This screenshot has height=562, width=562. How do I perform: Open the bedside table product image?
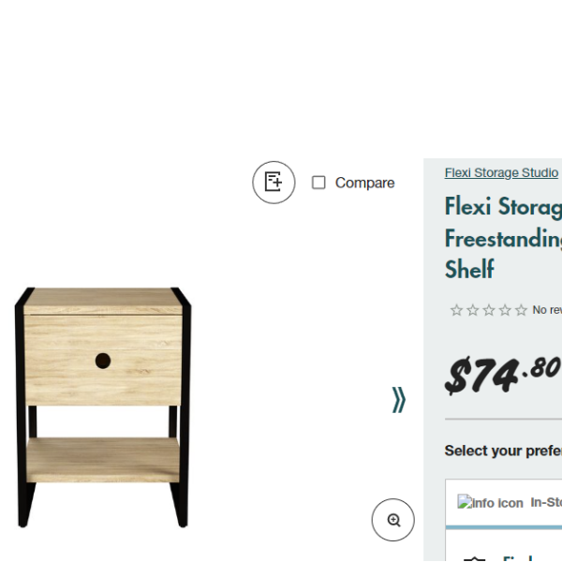[103, 407]
